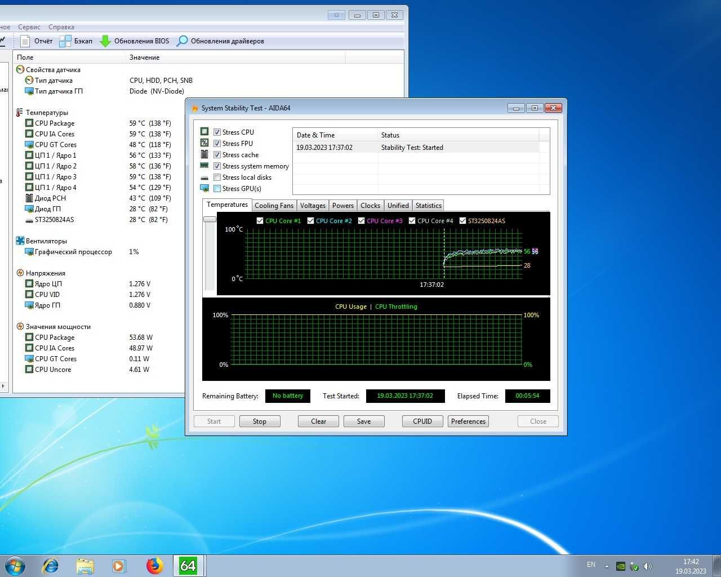Uncheck Stress system memory checkbox
The height and width of the screenshot is (577, 721).
click(217, 166)
